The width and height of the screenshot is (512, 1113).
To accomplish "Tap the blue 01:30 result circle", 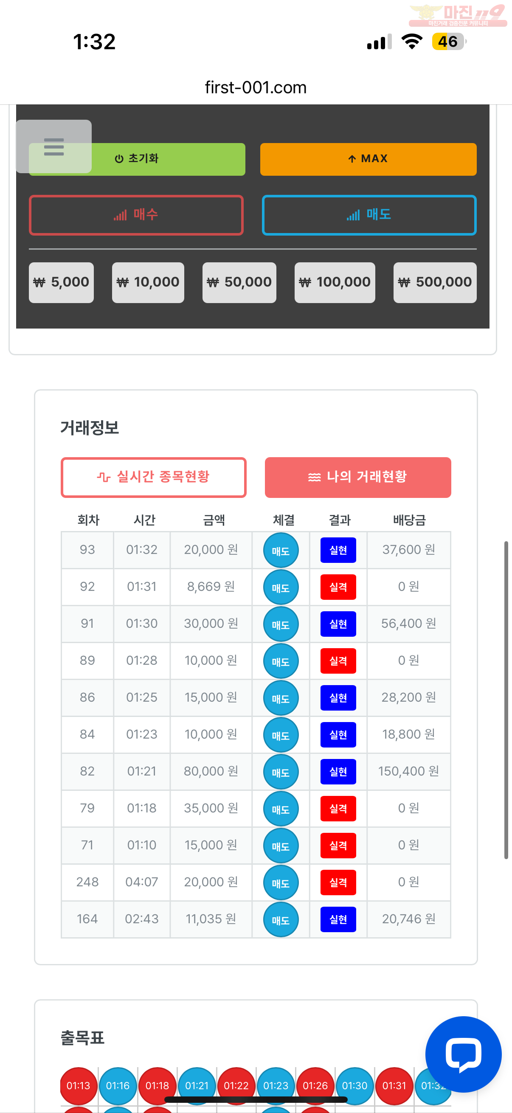I will click(355, 1086).
